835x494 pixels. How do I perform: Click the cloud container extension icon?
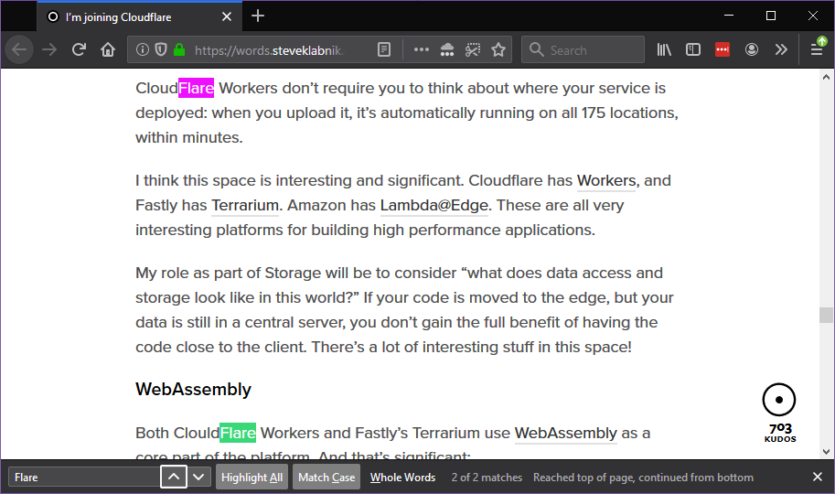[x=447, y=50]
